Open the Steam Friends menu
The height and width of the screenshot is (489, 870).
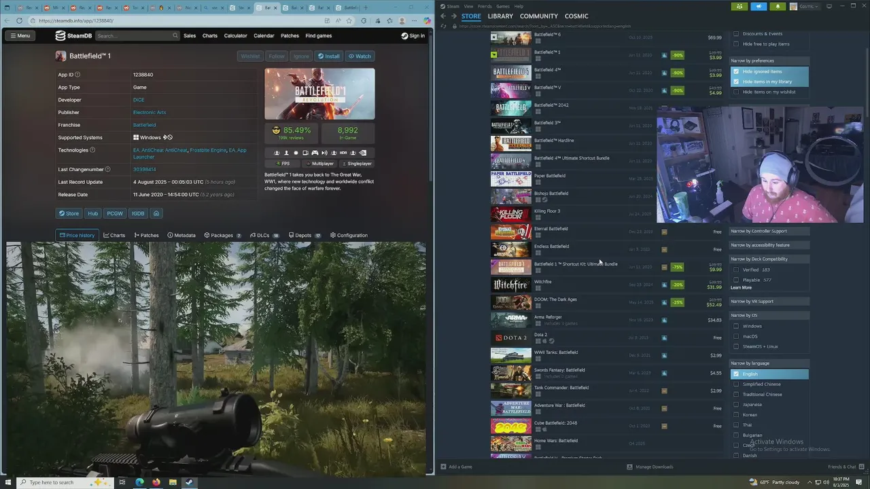pyautogui.click(x=485, y=6)
